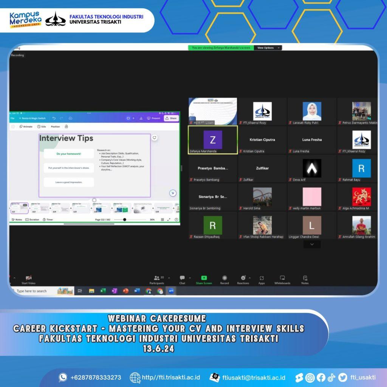The width and height of the screenshot is (387, 387).
Task: Click the CI avatar in Canva header
Action: coord(128,118)
